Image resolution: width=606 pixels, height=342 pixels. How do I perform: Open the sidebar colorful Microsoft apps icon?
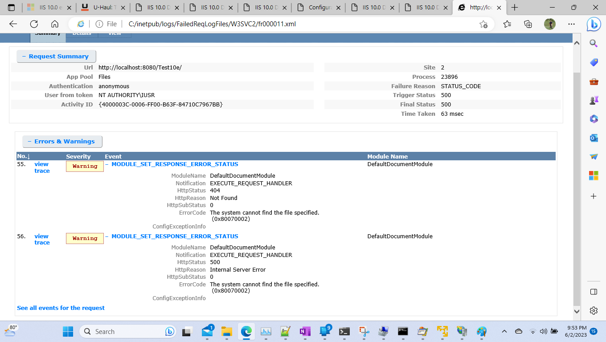coord(594,175)
